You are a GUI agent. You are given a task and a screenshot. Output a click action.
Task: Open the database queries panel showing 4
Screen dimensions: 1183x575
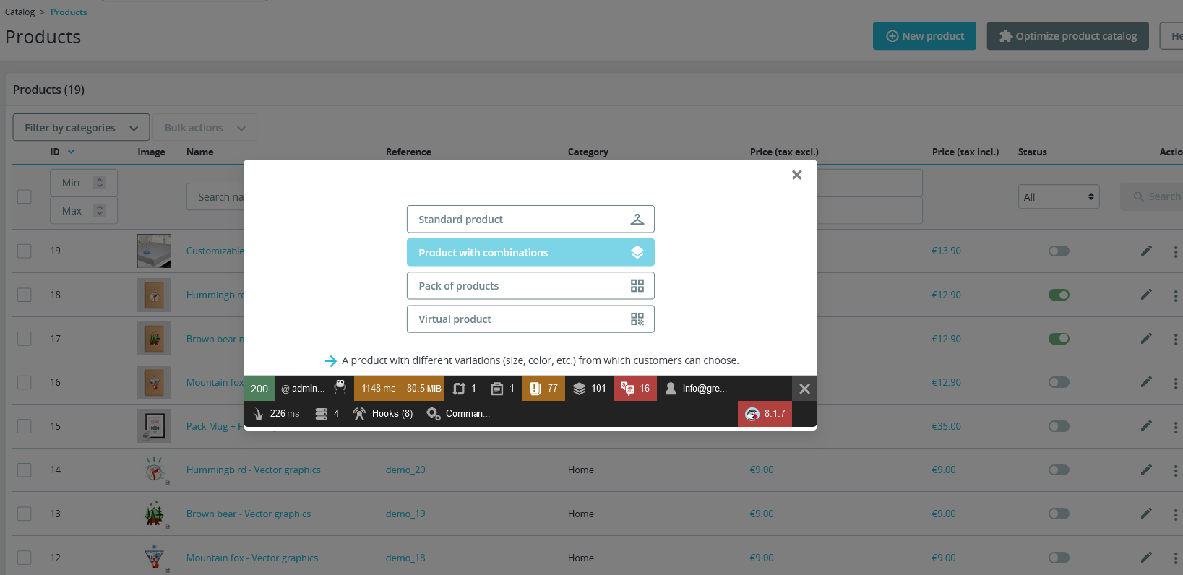point(327,414)
